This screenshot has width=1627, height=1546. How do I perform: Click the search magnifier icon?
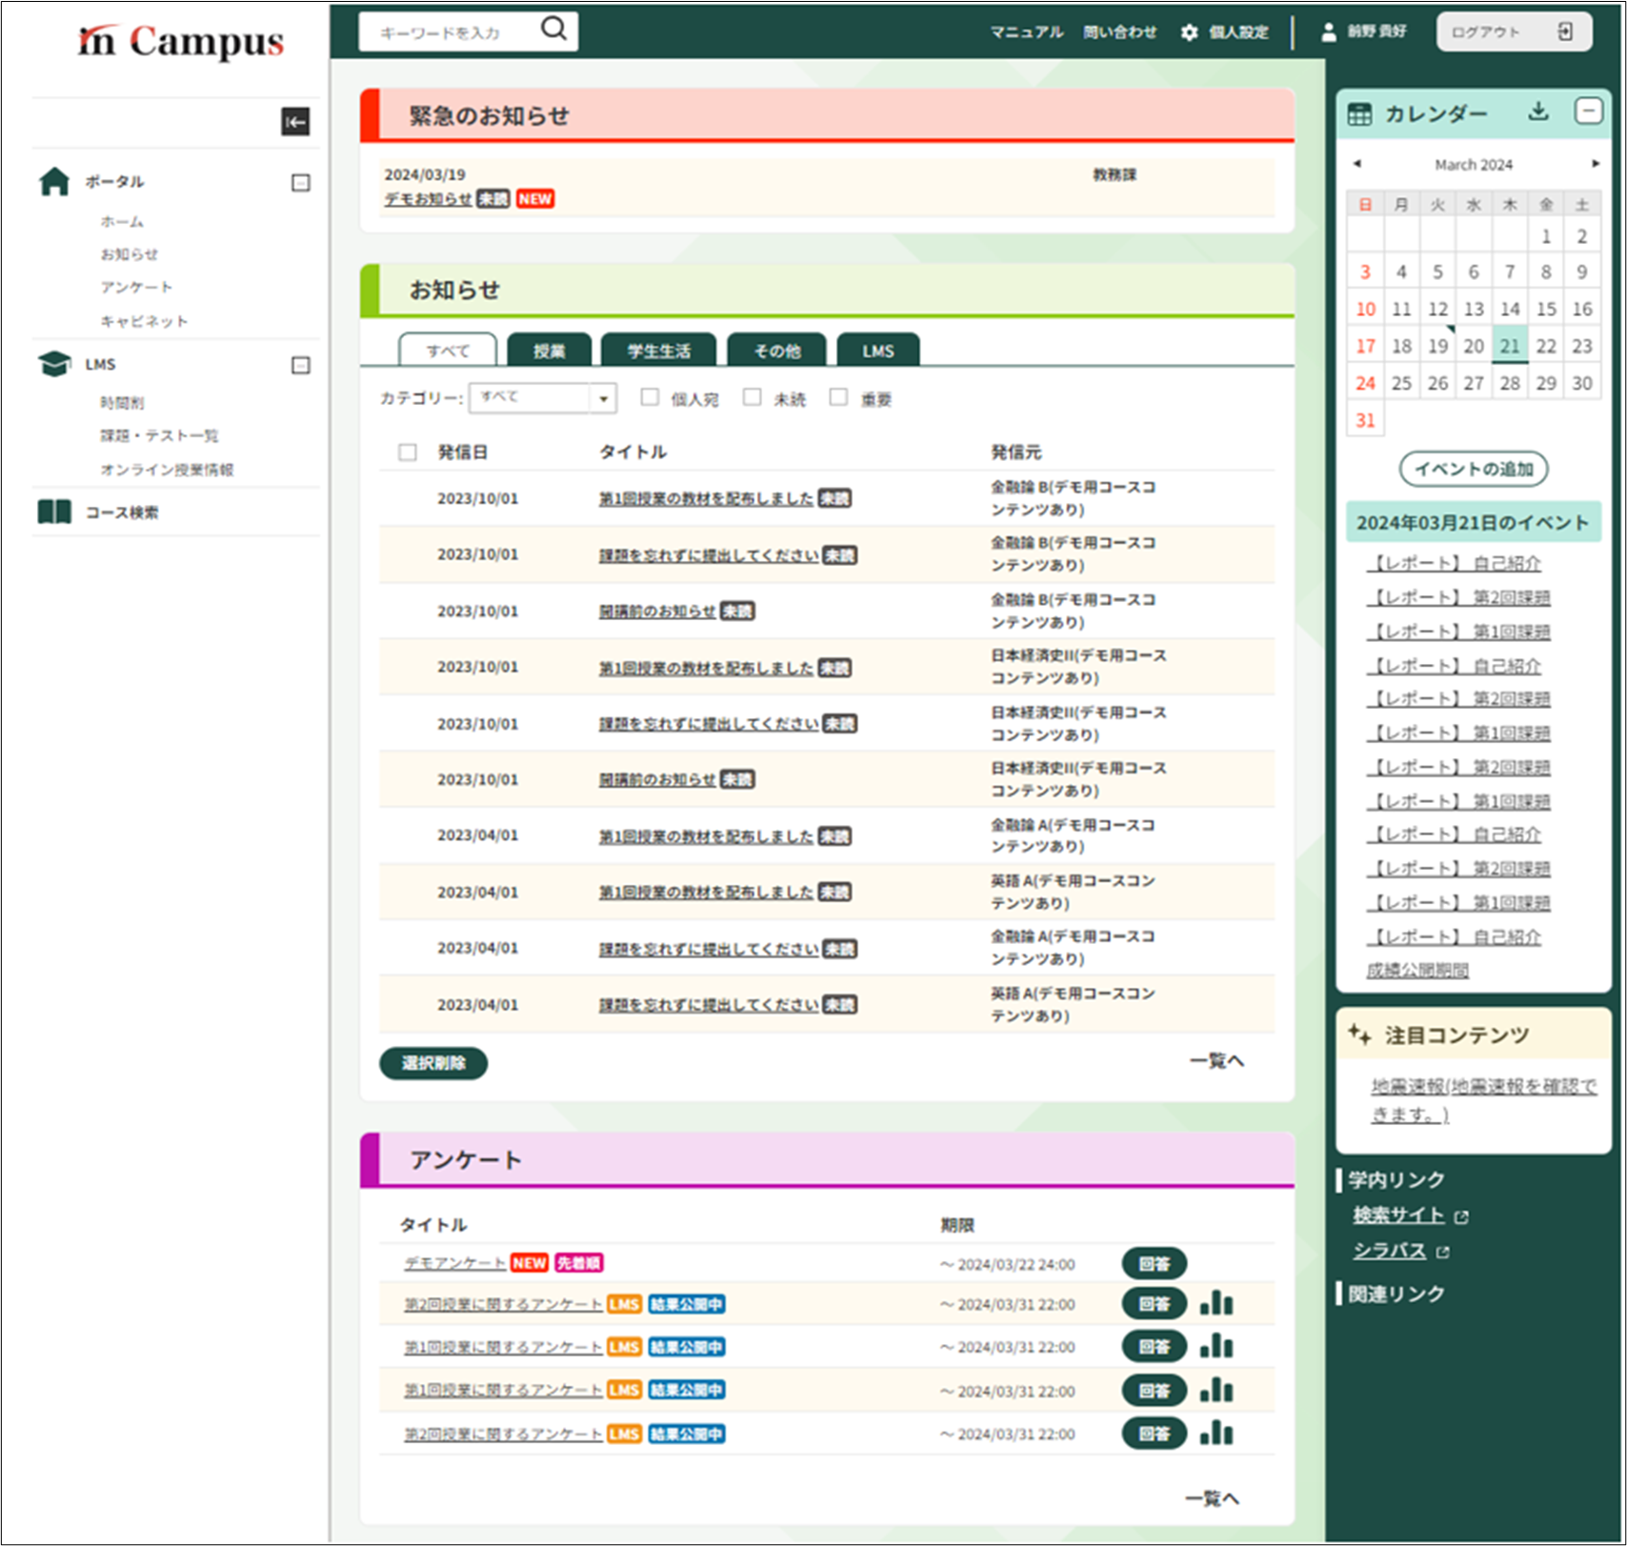[553, 30]
